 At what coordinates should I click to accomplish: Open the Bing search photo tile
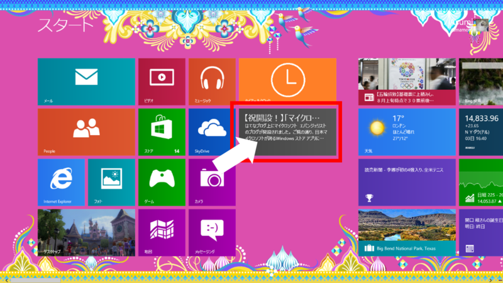point(481,82)
